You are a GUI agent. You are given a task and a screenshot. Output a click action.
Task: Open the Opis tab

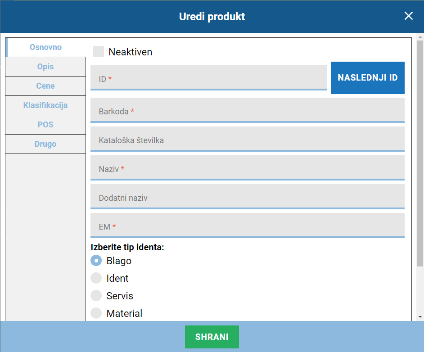[x=45, y=67]
